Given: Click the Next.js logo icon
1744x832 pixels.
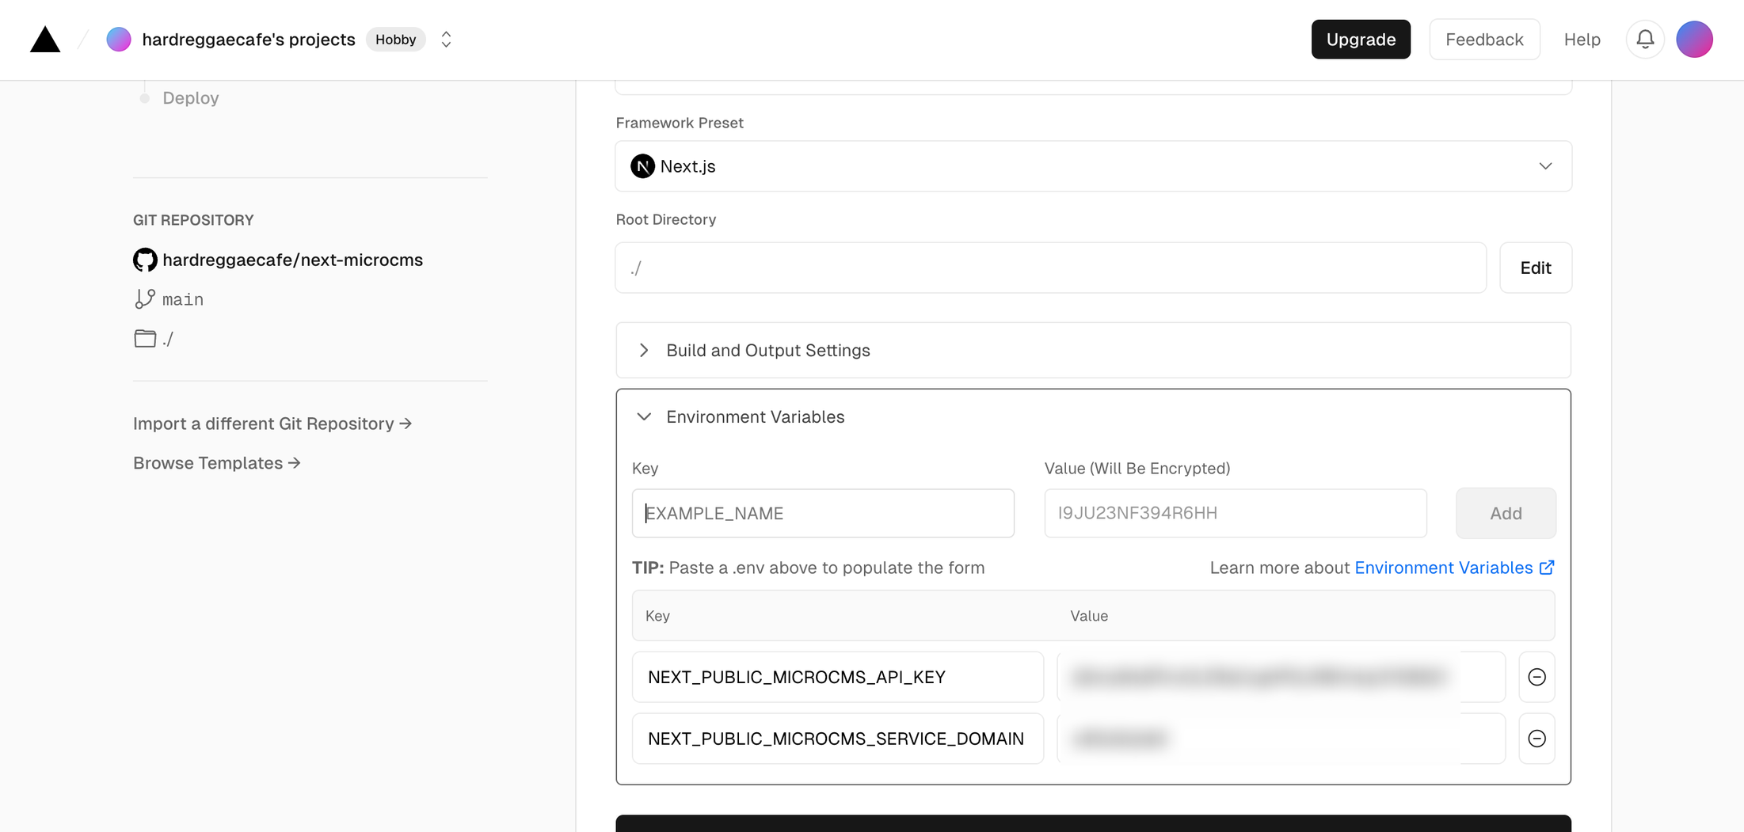Looking at the screenshot, I should coord(642,166).
